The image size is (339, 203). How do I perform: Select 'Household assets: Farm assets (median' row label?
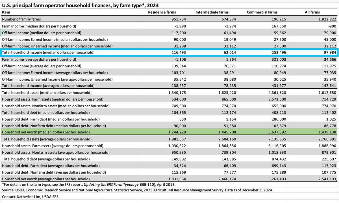click(x=53, y=99)
